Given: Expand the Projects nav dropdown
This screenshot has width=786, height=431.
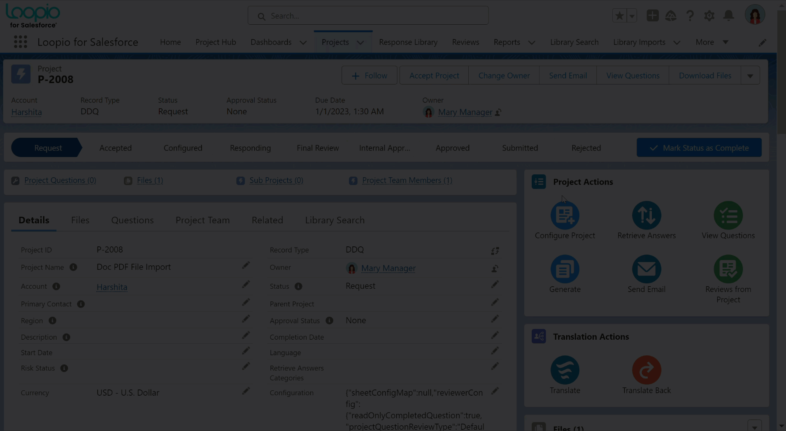Looking at the screenshot, I should pos(360,42).
